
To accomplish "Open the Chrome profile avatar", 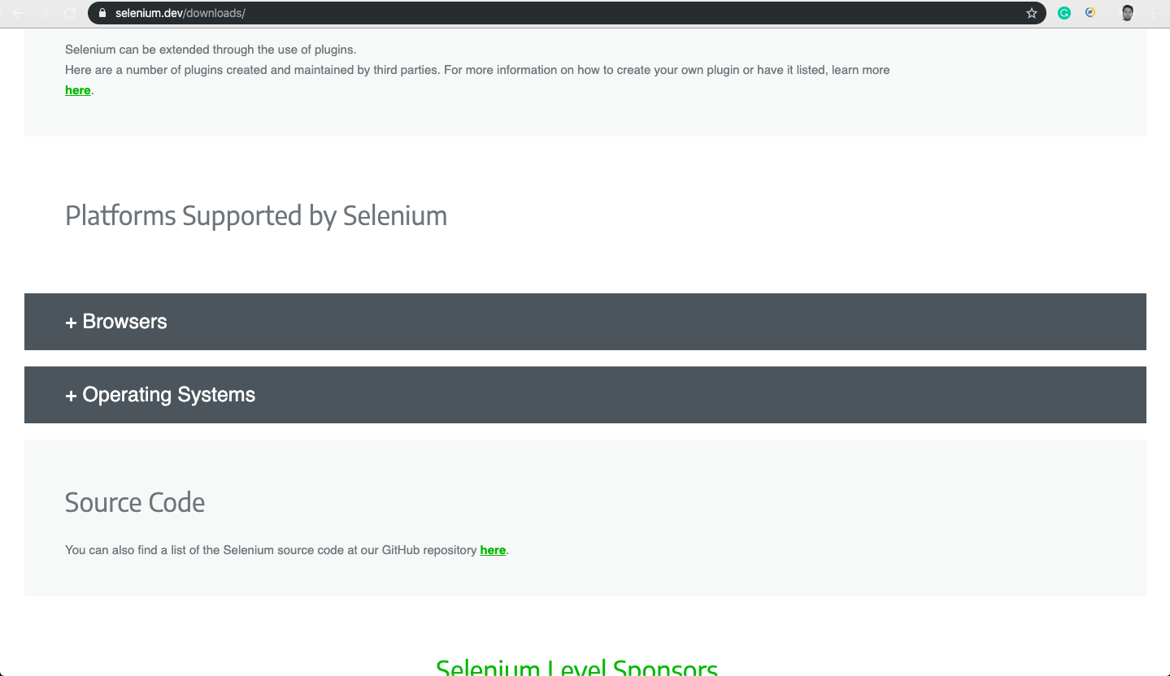I will (x=1127, y=13).
